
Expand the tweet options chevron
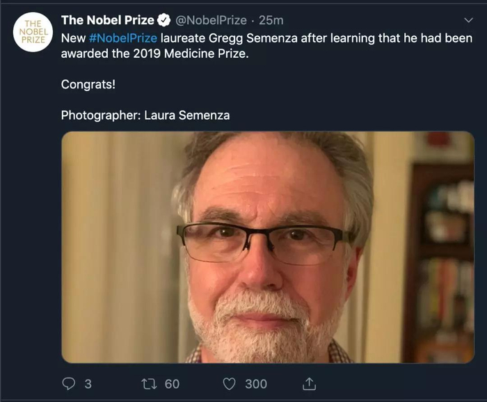click(x=468, y=20)
